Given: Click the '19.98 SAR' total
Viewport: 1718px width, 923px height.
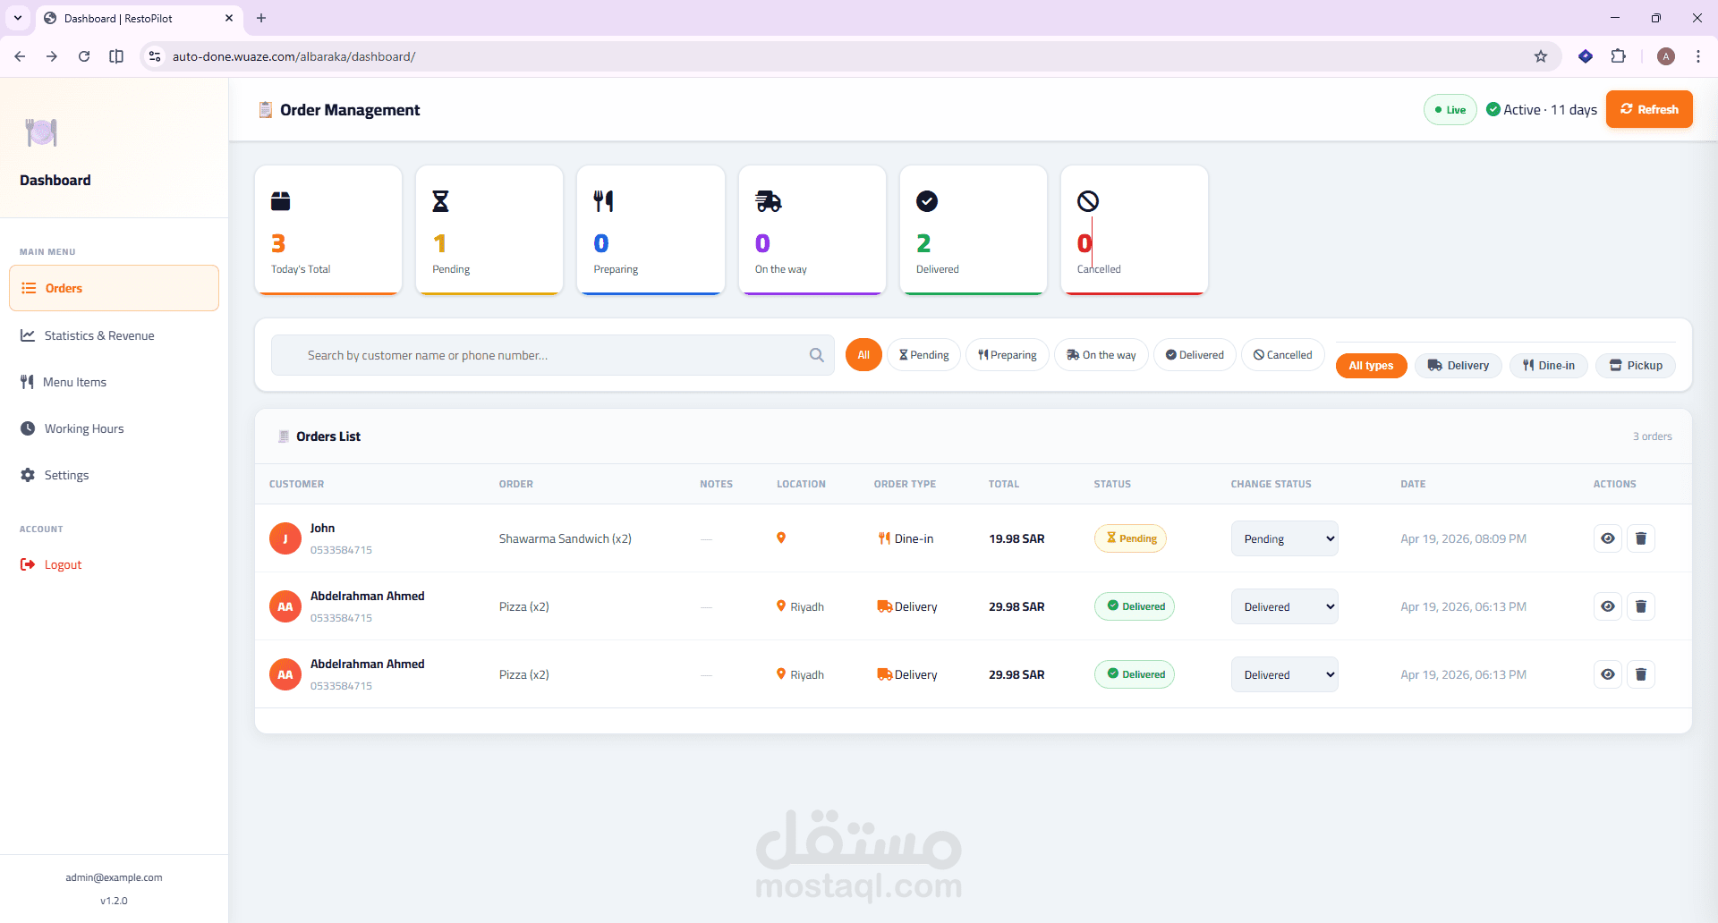Looking at the screenshot, I should [1016, 538].
